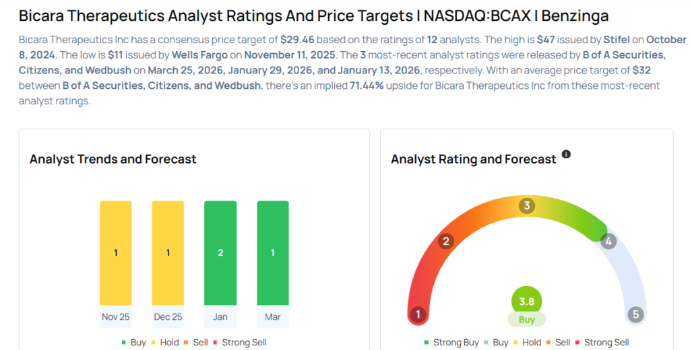The width and height of the screenshot is (690, 350).
Task: Select the gauge marker numbered 4
Action: [x=608, y=241]
